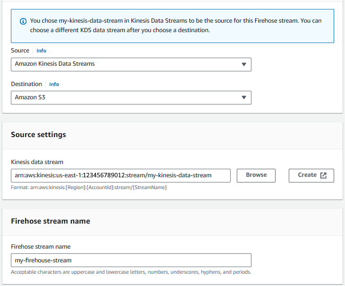Screen dimensions: 345x286
Task: Click the external link icon on Create
Action: coord(323,175)
